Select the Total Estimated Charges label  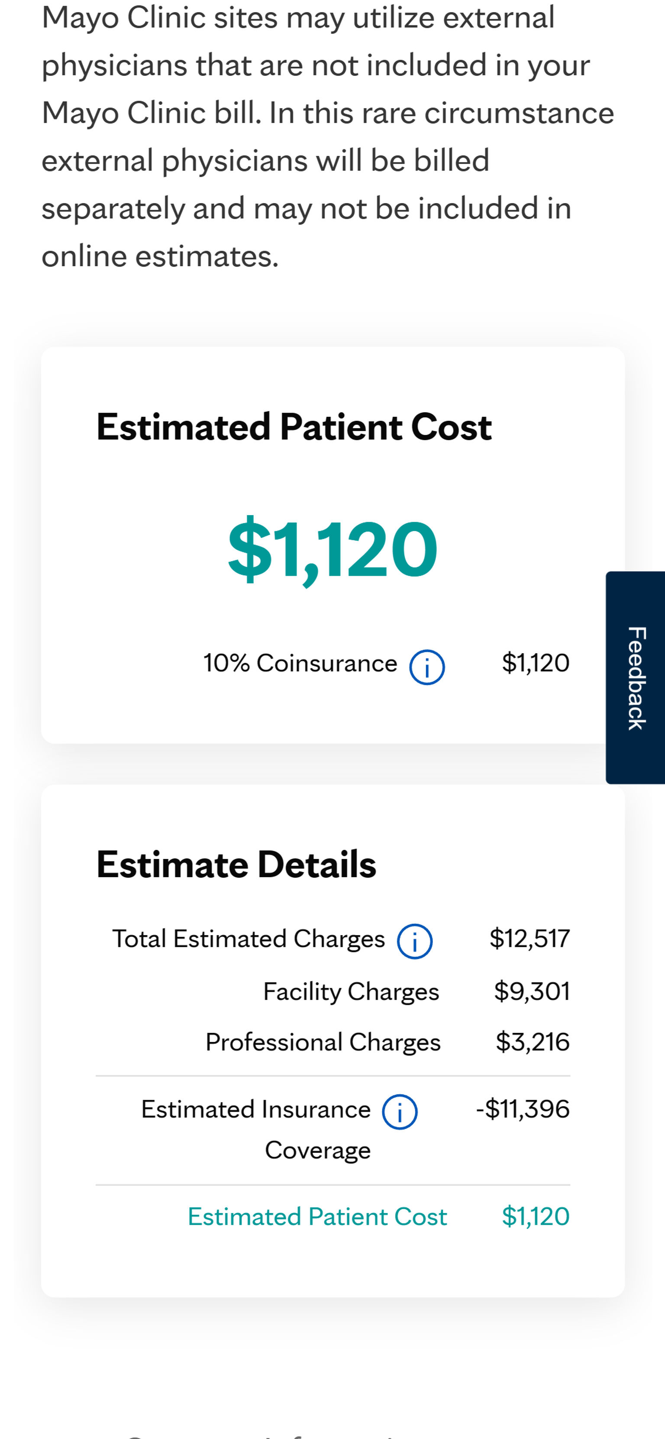[249, 939]
